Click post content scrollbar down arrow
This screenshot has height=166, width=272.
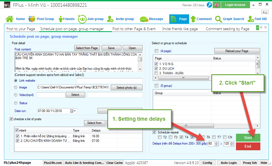(140, 69)
